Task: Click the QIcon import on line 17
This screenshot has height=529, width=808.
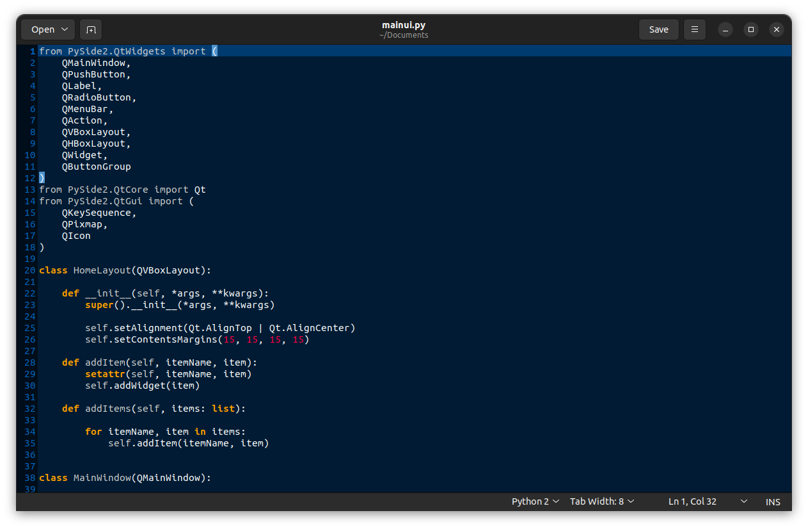Action: point(76,235)
